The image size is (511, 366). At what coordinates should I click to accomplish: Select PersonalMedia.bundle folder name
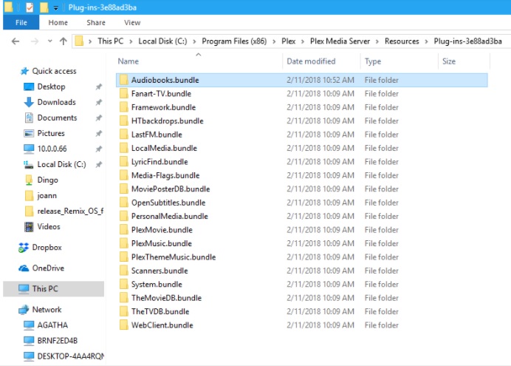[169, 216]
